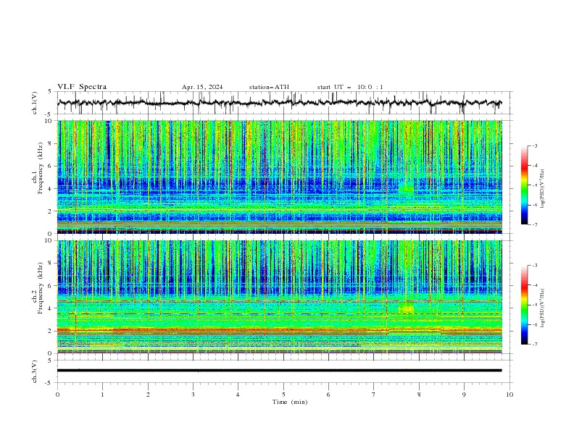Click the "8" tick on the time axis
The height and width of the screenshot is (443, 574).
point(419,395)
